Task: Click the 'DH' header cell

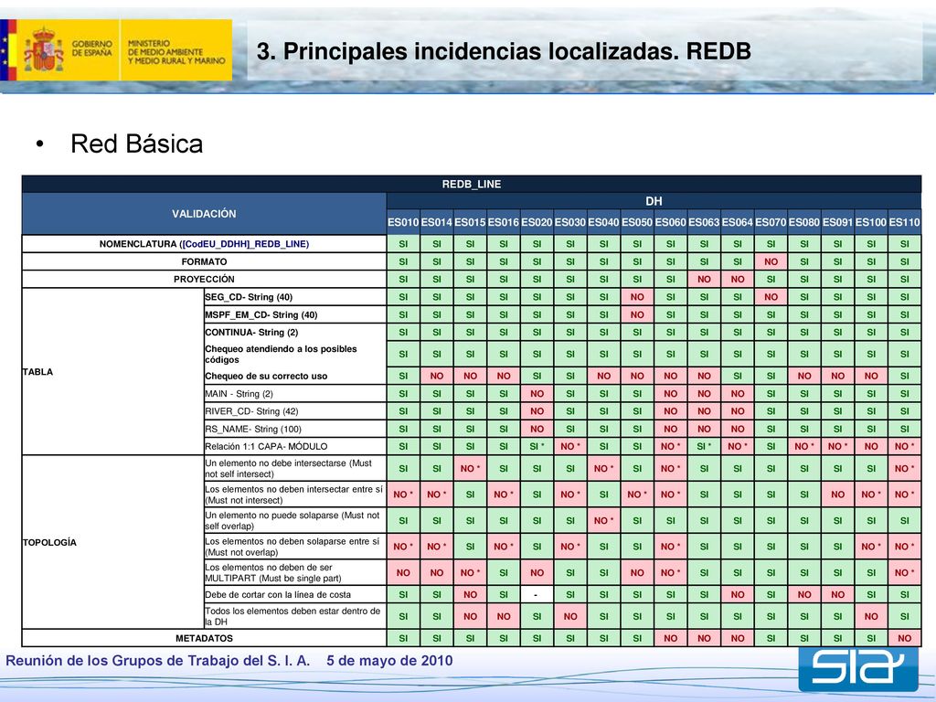Action: click(654, 201)
